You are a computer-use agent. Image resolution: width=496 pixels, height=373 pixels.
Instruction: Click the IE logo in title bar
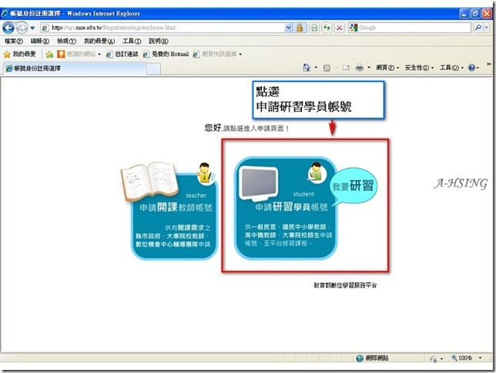click(5, 13)
